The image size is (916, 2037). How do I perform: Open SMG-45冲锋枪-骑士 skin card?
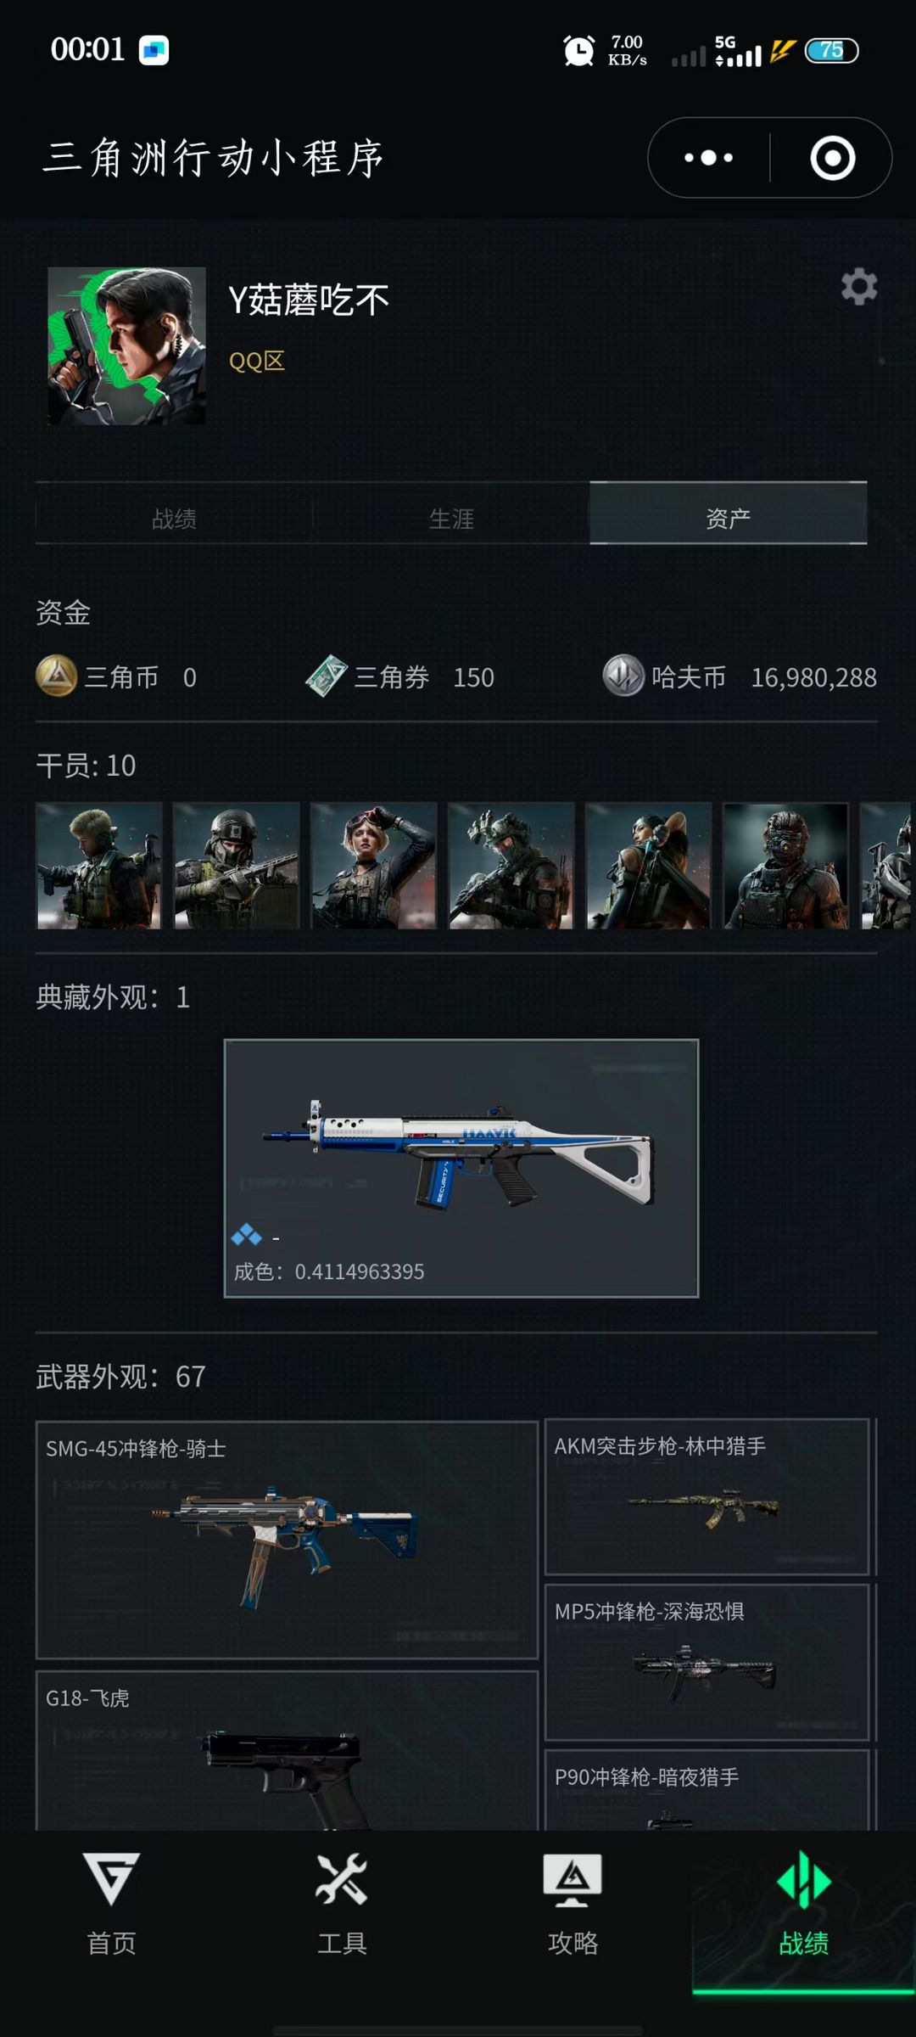click(x=287, y=1540)
